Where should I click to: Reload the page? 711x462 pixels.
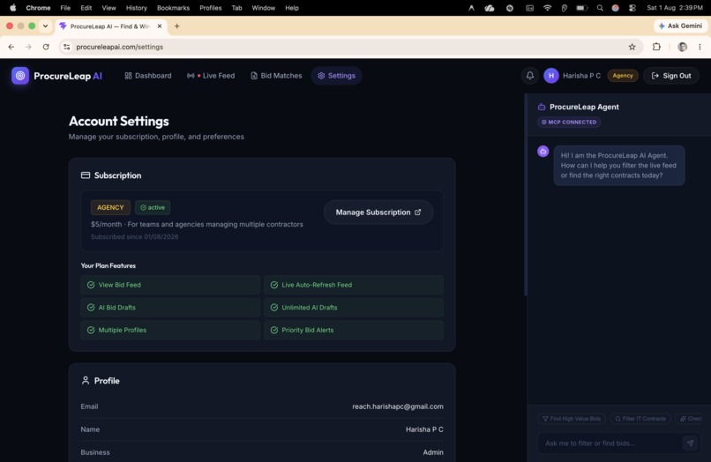coord(46,47)
